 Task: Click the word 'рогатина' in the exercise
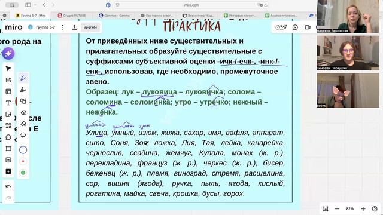[104, 193]
